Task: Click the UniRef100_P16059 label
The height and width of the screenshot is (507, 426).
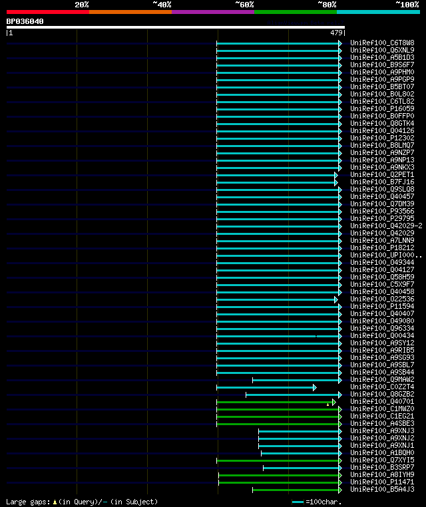Action: (x=382, y=108)
